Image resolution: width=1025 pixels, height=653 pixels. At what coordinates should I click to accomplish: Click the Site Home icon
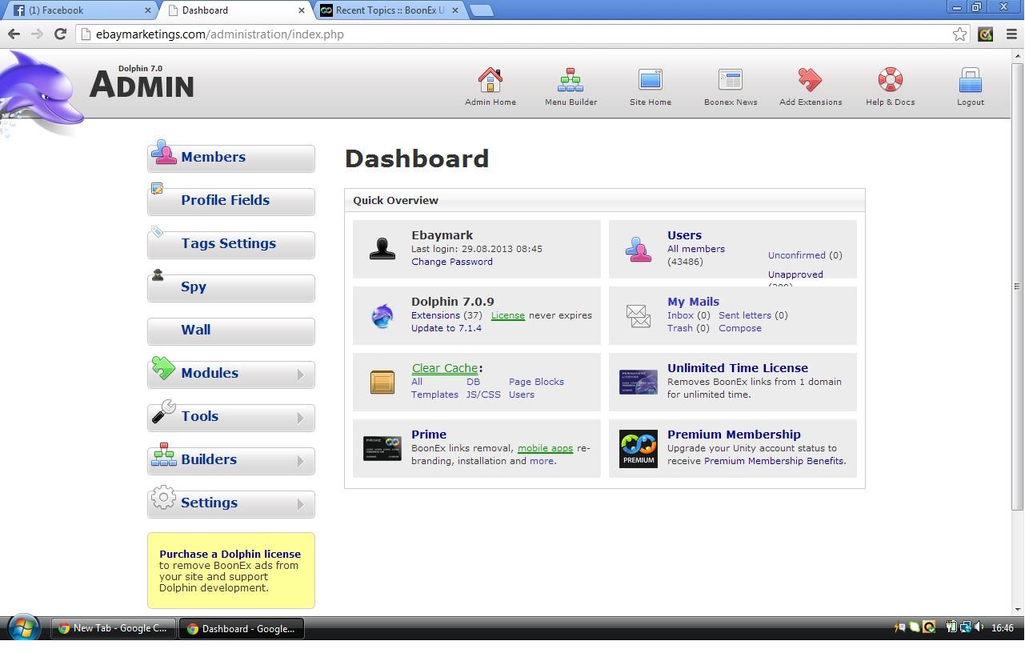(x=650, y=80)
